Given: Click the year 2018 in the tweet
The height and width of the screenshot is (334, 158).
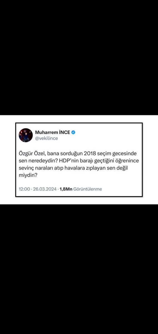Looking at the screenshot, I should pos(89,154).
